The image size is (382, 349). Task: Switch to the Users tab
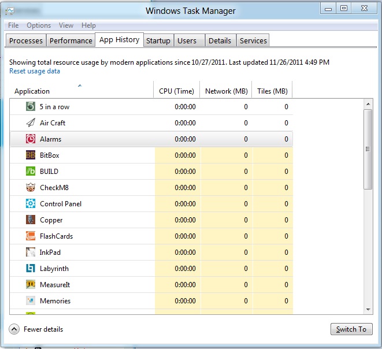tap(190, 40)
